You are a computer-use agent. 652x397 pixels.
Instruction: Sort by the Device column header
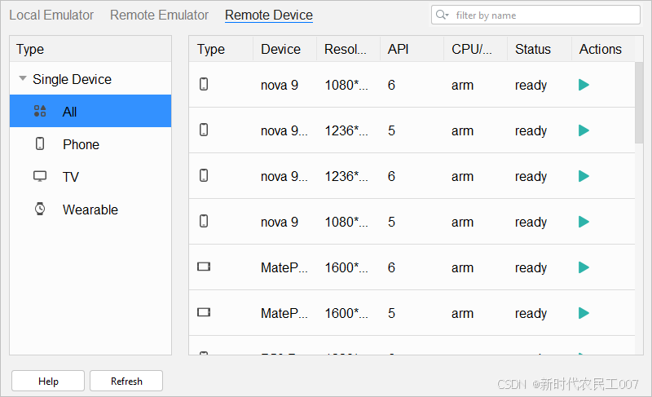point(284,49)
